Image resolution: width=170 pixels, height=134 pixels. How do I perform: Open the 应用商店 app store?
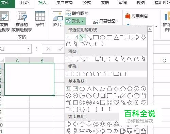coord(137,16)
